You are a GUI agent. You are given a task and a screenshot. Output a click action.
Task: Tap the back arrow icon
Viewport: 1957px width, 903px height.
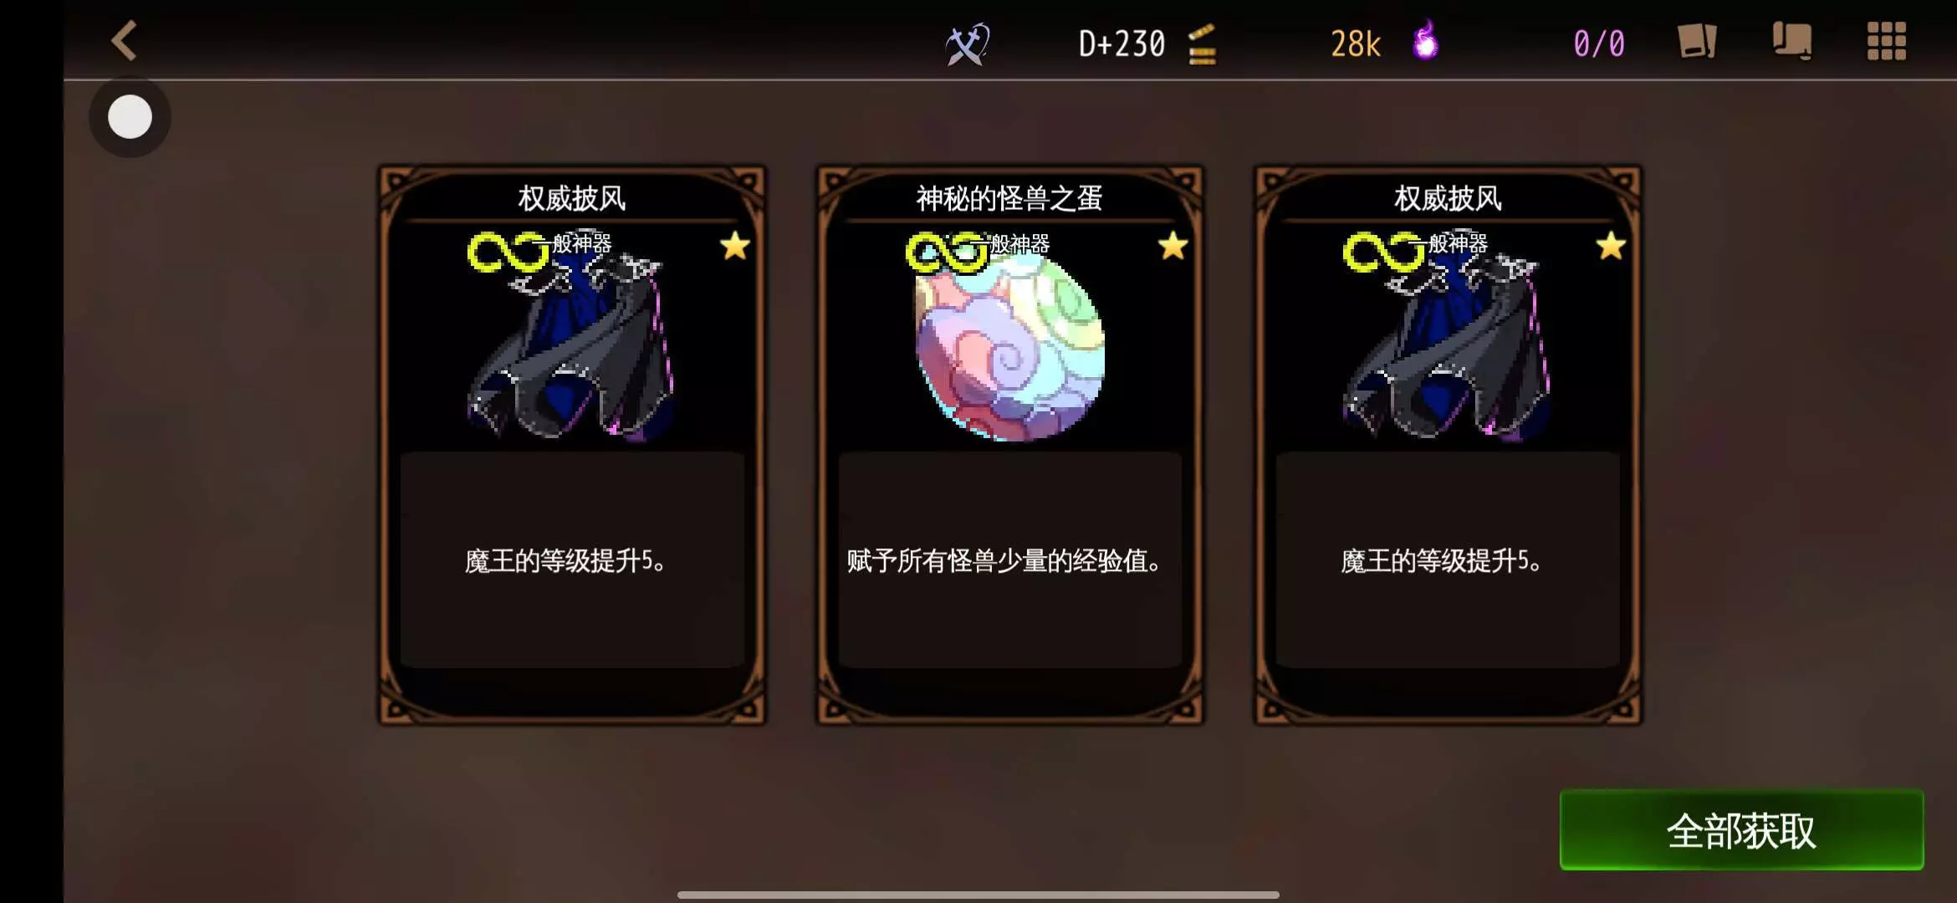pos(124,41)
